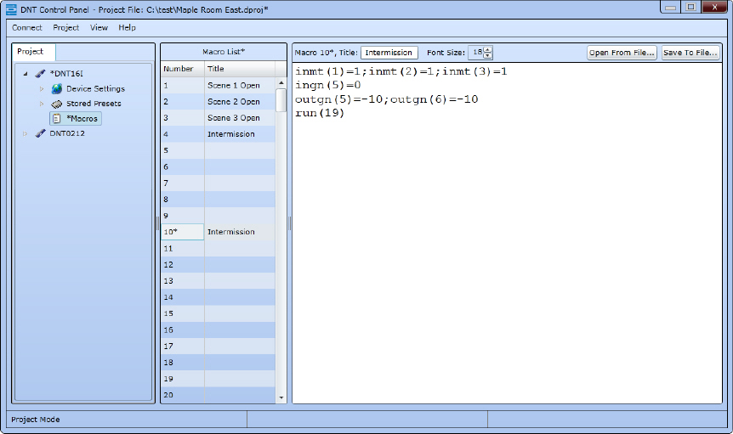This screenshot has width=733, height=434.
Task: Decrease font size with down arrow
Action: (487, 56)
